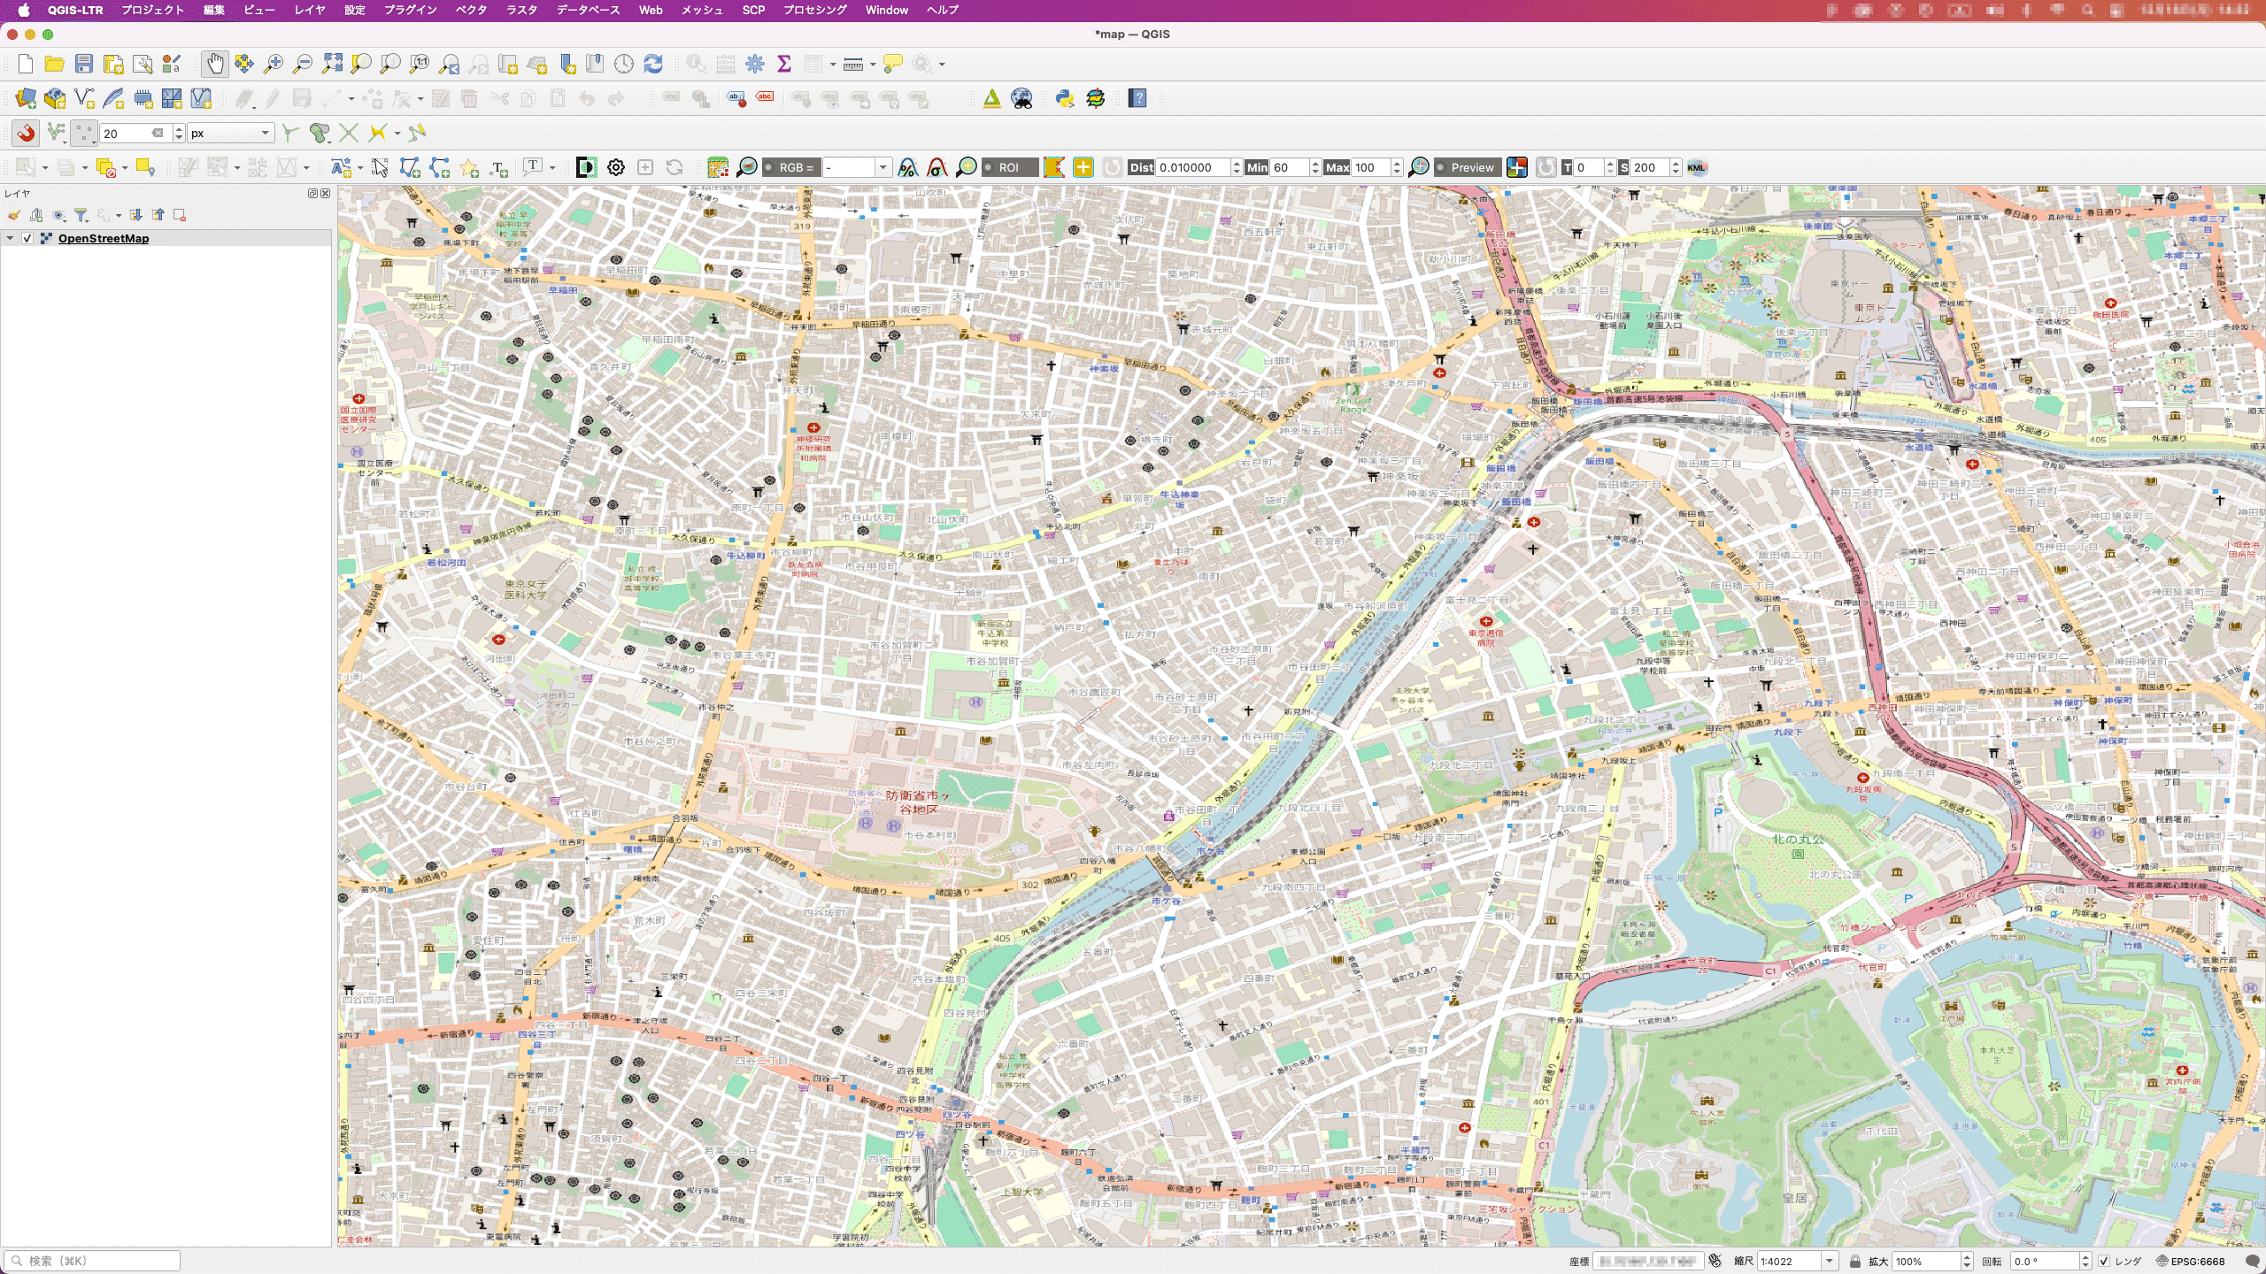
Task: Toggle the render (レンダ) checkbox
Action: pos(2104,1261)
